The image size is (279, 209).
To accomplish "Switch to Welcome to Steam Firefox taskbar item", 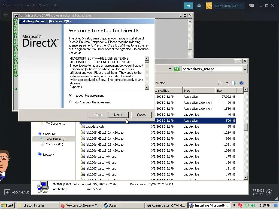I will point(81,205).
